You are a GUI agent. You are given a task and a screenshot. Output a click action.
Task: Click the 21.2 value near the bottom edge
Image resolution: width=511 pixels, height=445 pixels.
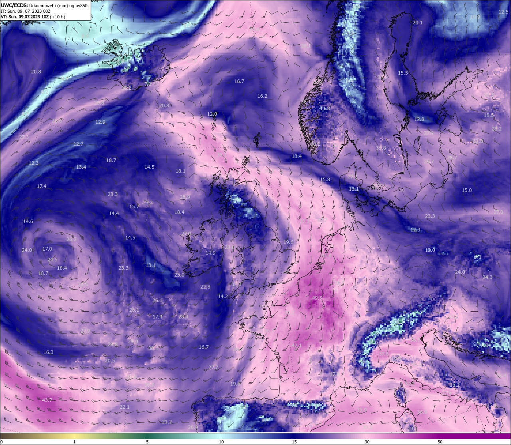[x=167, y=421]
